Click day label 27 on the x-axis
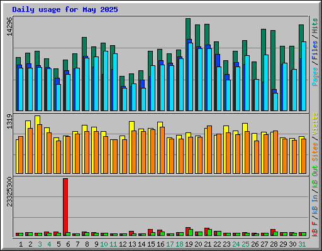The width and height of the screenshot is (322, 251). 264,244
